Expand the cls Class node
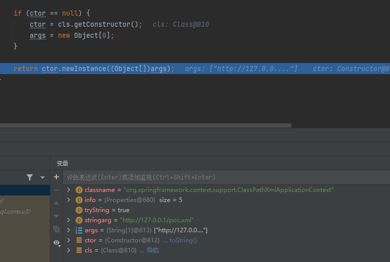The height and width of the screenshot is (262, 390). click(69, 250)
